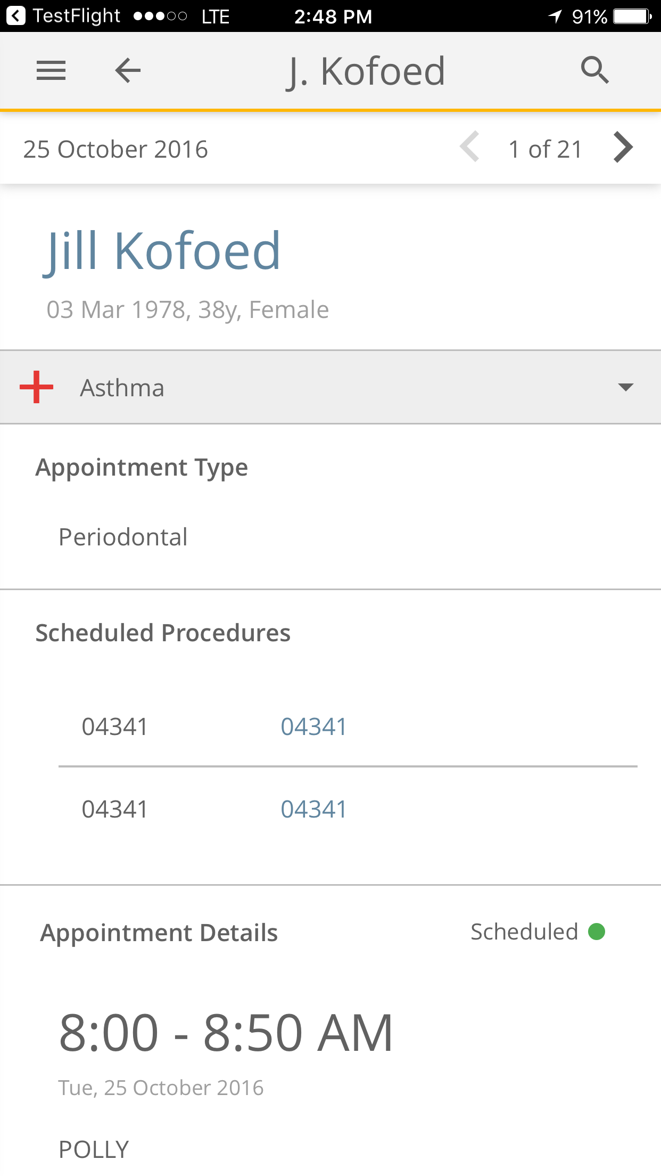Tap the 1 of 21 page counter
The image size is (661, 1176).
tap(545, 149)
